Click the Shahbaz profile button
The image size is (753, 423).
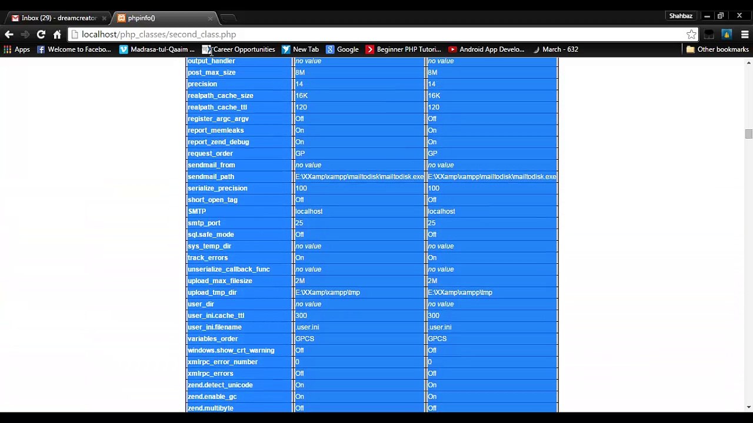tap(681, 16)
